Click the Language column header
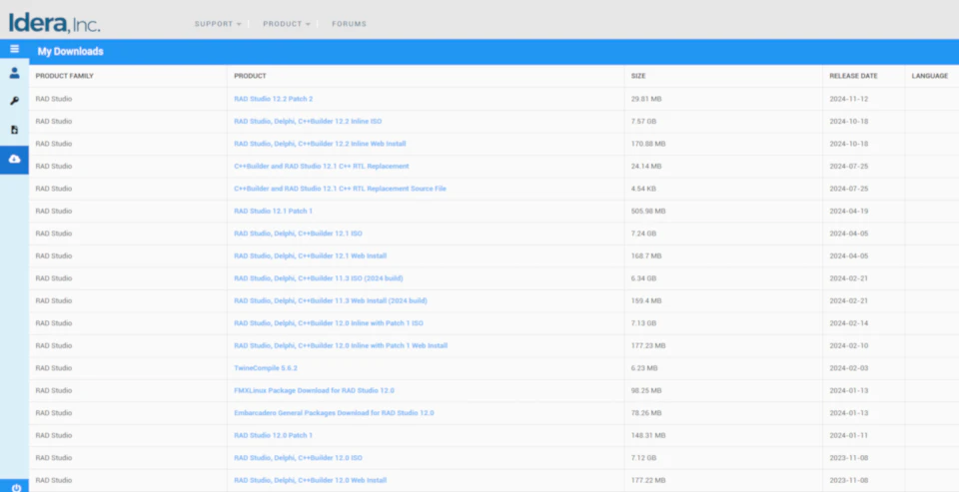959x492 pixels. pyautogui.click(x=930, y=76)
